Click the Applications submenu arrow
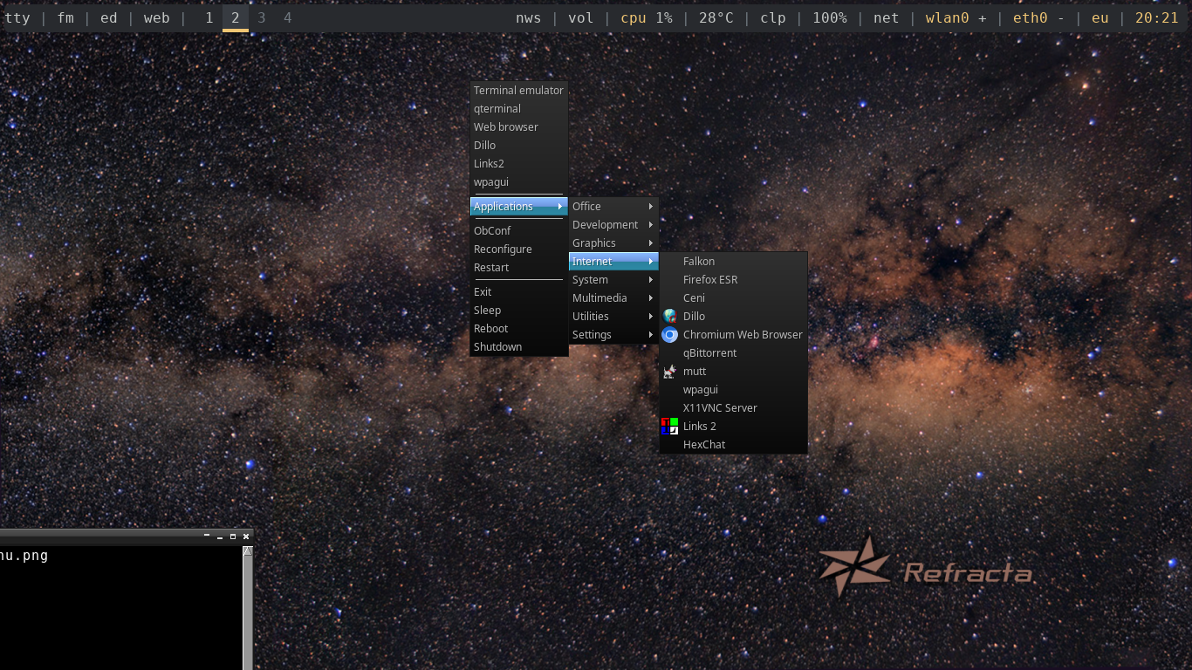The image size is (1192, 670). 560,206
